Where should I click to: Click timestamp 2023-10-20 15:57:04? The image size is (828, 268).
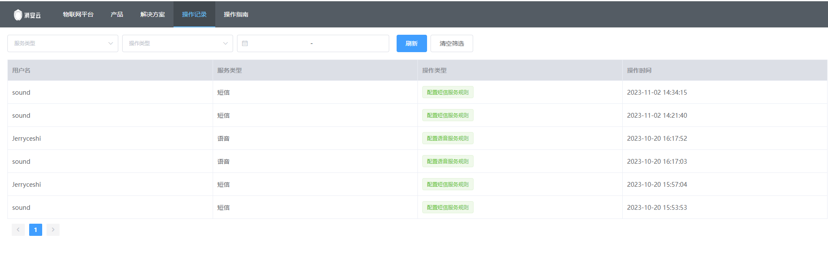pyautogui.click(x=657, y=185)
